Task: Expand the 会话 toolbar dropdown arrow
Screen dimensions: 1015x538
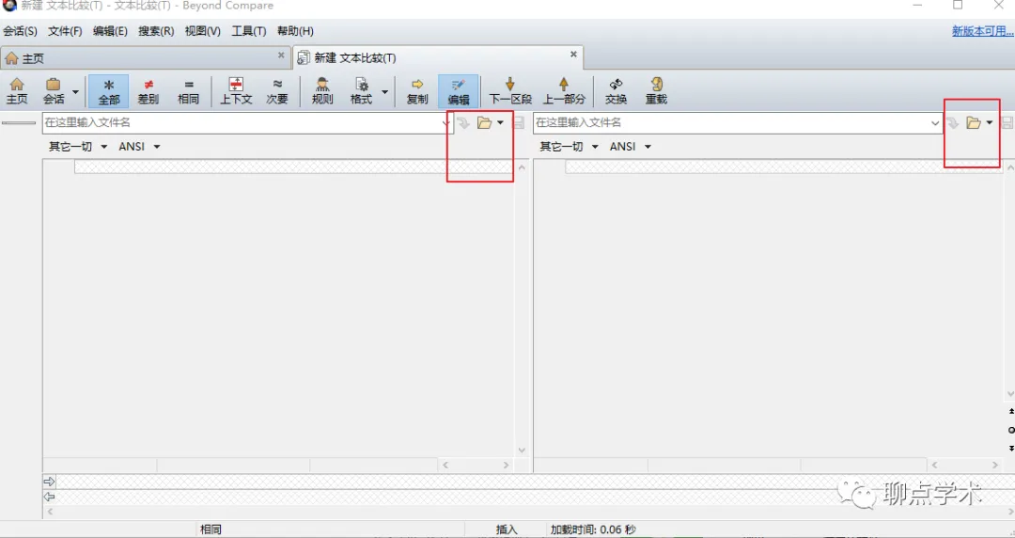Action: tap(75, 91)
